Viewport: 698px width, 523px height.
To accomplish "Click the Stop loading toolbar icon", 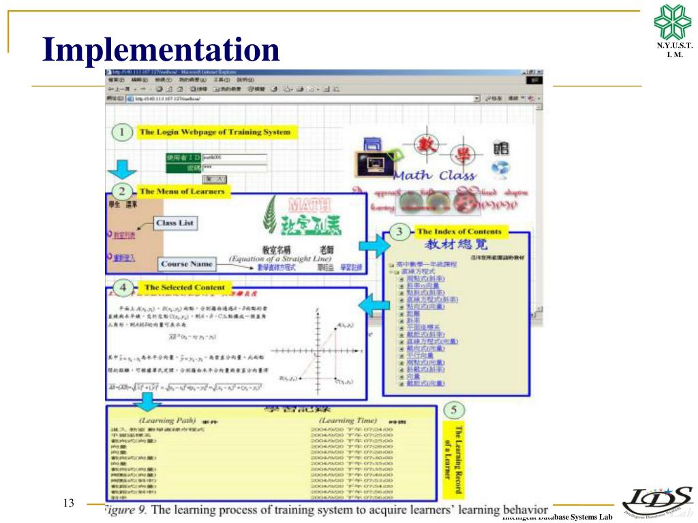I will pyautogui.click(x=159, y=89).
